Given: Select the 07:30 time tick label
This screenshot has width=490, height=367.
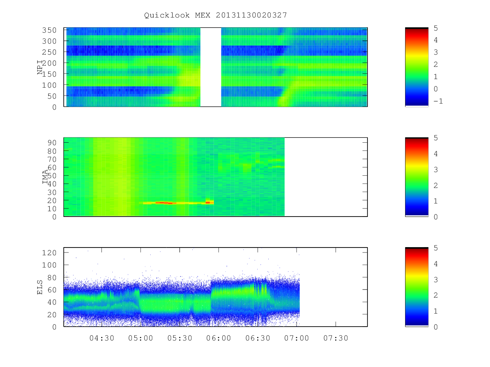Looking at the screenshot, I should 336,338.
